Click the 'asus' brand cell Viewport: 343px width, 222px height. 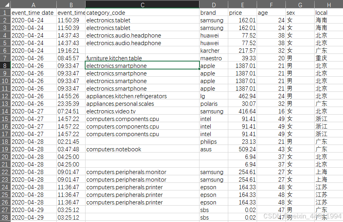[214, 149]
